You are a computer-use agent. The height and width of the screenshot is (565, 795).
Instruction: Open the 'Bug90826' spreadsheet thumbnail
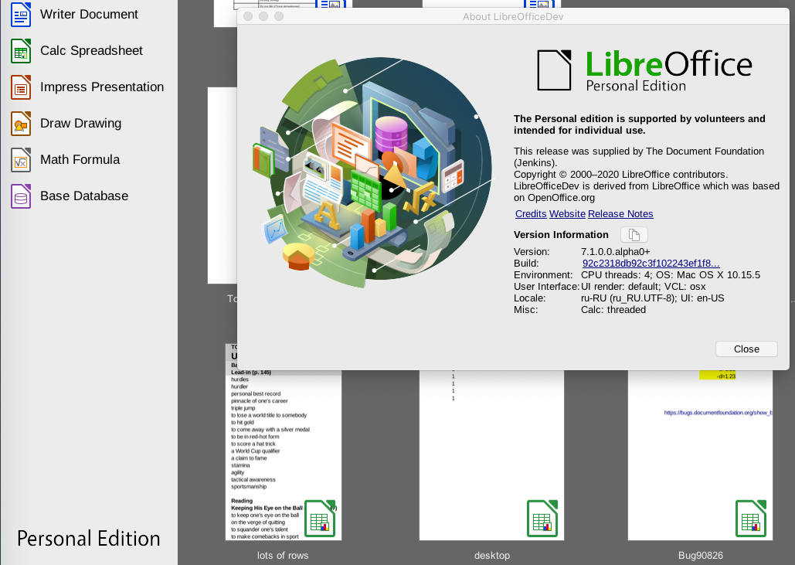[x=700, y=455]
